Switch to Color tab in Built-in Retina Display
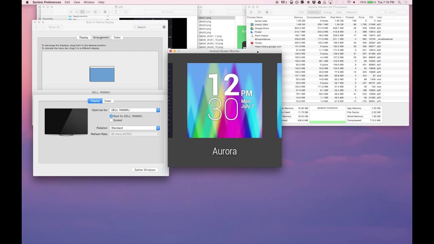Viewport: 434px width, 244px height. point(117,38)
